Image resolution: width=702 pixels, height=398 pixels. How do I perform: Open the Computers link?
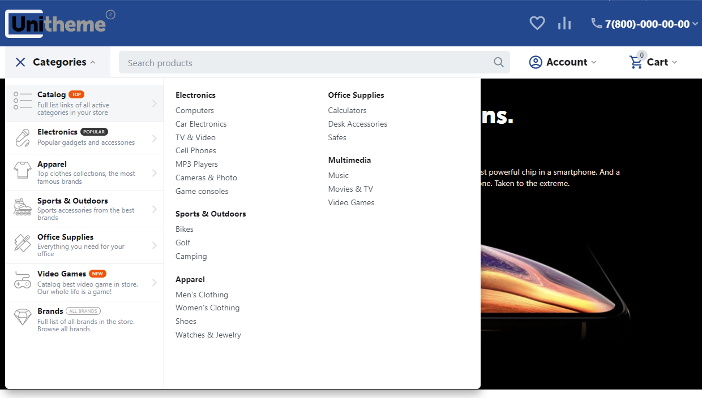195,110
